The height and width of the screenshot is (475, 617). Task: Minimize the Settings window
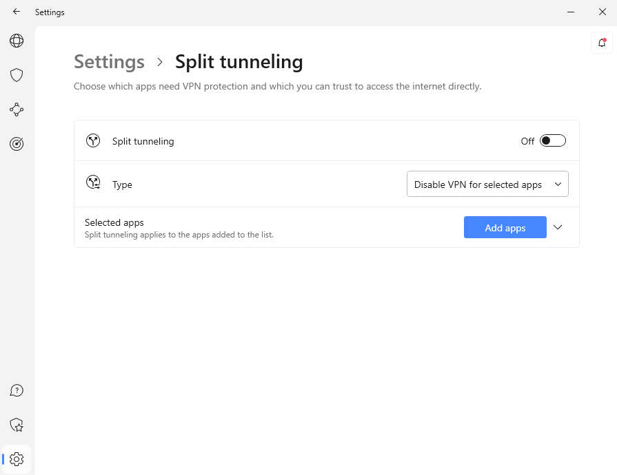[x=571, y=12]
